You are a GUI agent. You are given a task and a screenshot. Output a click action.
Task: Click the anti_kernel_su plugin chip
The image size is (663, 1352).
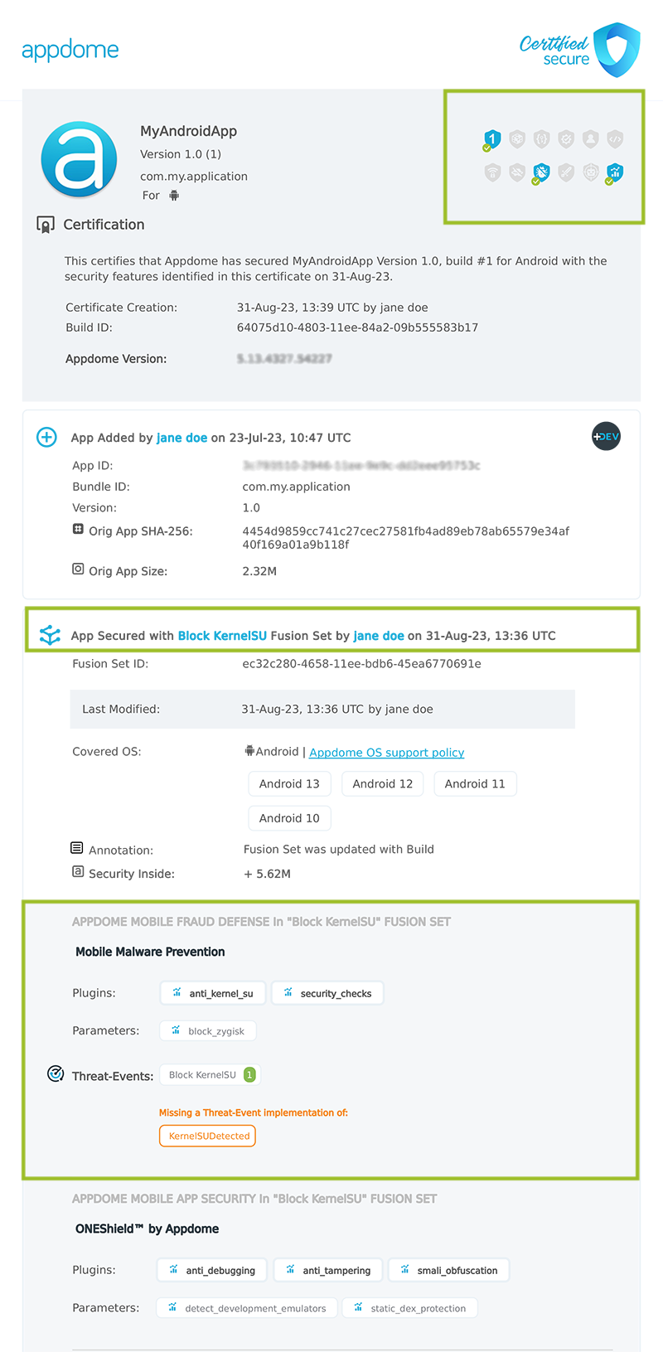(213, 993)
